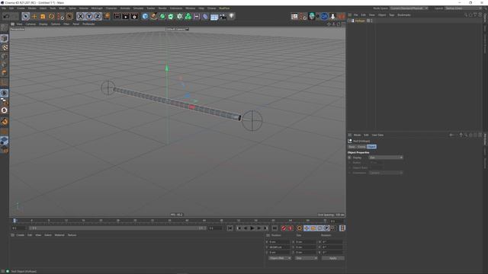Click the Undo arrow icon
Image resolution: width=488 pixels, height=274 pixels.
point(6,16)
